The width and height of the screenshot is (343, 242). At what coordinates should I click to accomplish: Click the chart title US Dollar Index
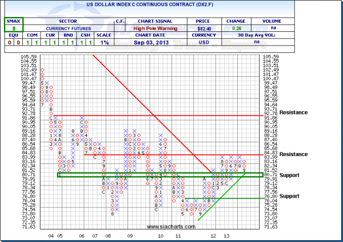(170, 5)
